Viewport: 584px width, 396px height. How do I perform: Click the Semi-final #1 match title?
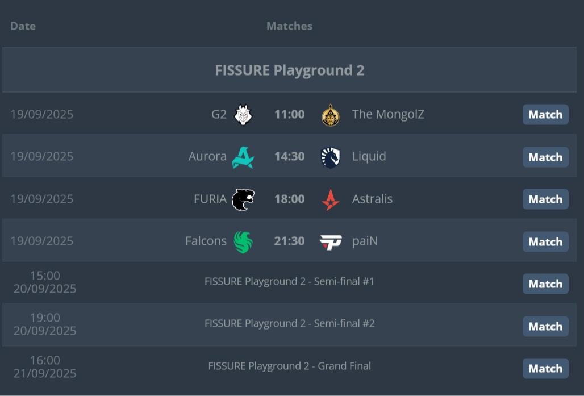[x=289, y=281]
